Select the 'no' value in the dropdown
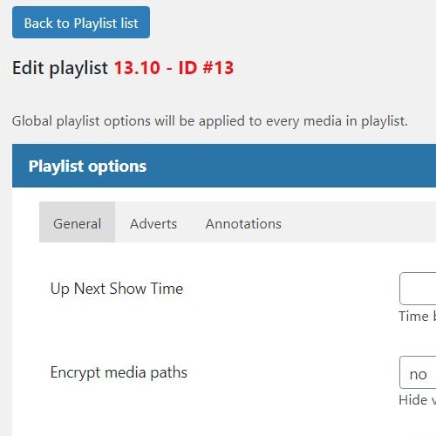436x436 pixels. [x=418, y=374]
